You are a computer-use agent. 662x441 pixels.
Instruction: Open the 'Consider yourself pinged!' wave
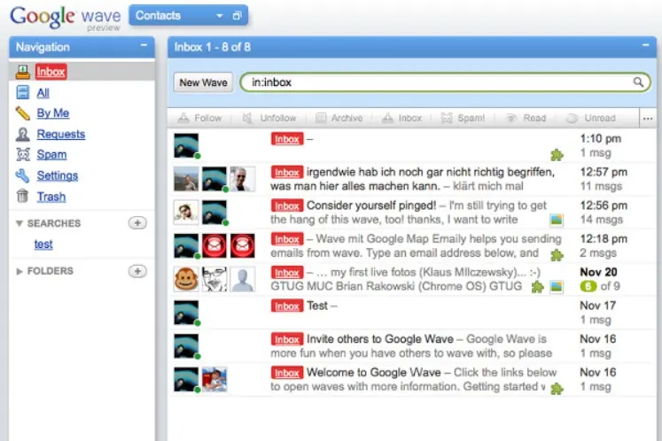point(414,213)
